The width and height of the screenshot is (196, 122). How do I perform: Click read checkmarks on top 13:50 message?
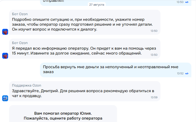(187, 2)
